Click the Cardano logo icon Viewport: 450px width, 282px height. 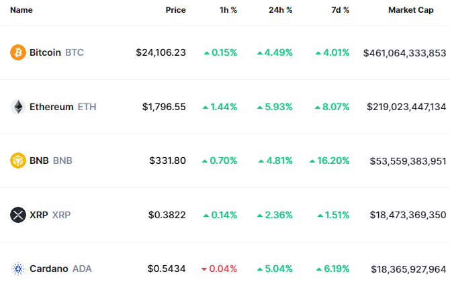click(18, 269)
